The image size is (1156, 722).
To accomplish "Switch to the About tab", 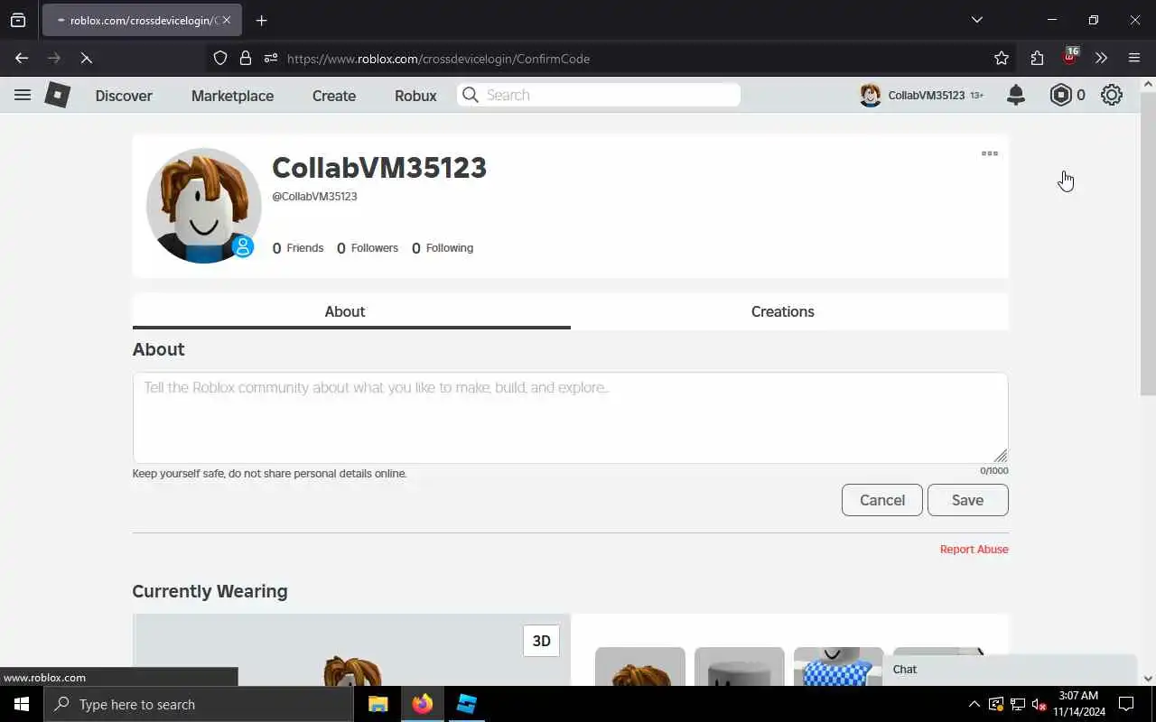I will 351,311.
